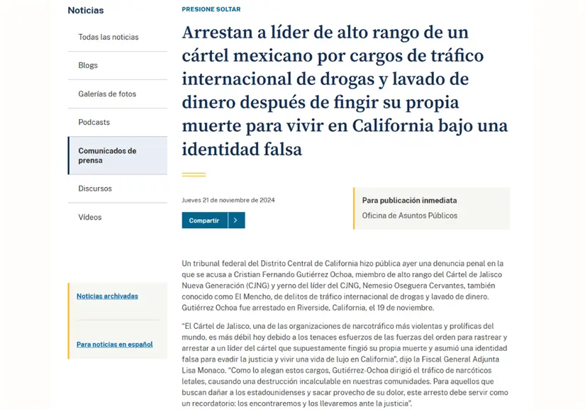The image size is (585, 409).
Task: Click the paragraph starting Un tribunal federal
Action: pos(345,286)
